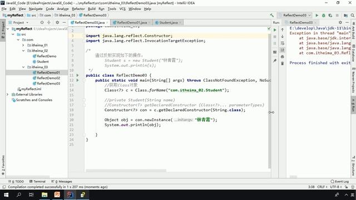Image resolution: width=356 pixels, height=200 pixels.
Task: Start debugging with the bug icon
Action: tap(324, 15)
